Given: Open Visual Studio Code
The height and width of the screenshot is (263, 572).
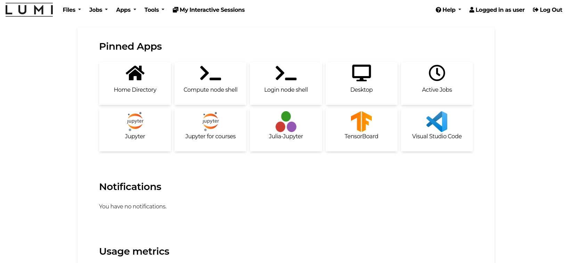Looking at the screenshot, I should (436, 130).
